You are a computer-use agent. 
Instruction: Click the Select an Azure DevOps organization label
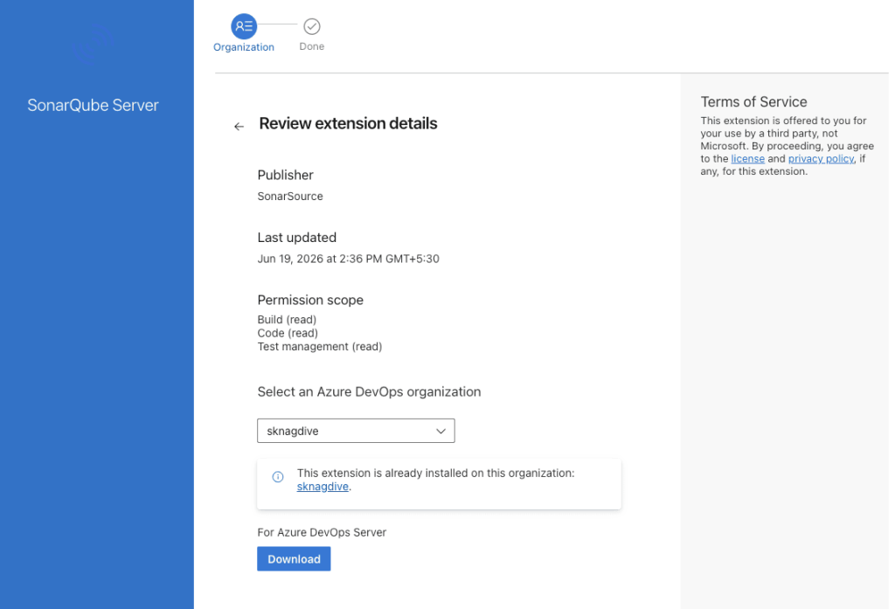[x=370, y=391]
